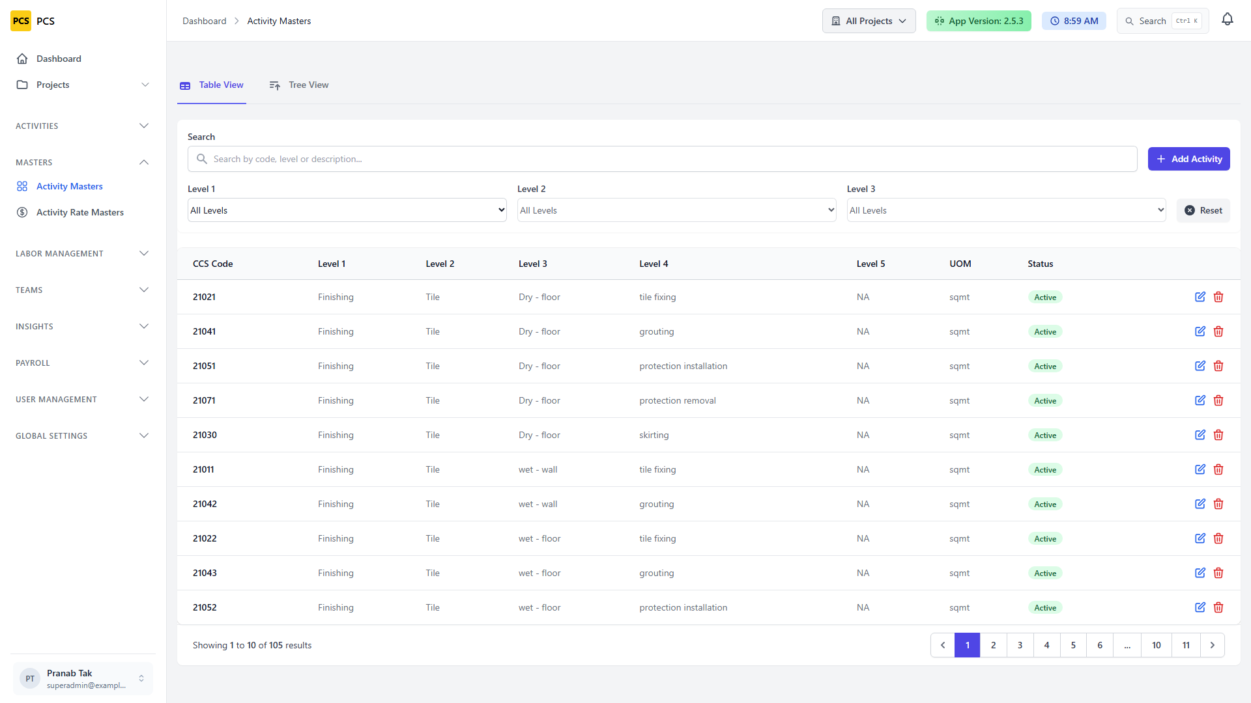The height and width of the screenshot is (703, 1251).
Task: Expand the Activities sidebar section
Action: click(83, 126)
